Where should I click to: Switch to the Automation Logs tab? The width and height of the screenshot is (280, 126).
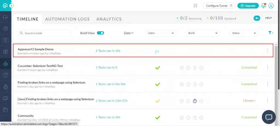(x=67, y=19)
